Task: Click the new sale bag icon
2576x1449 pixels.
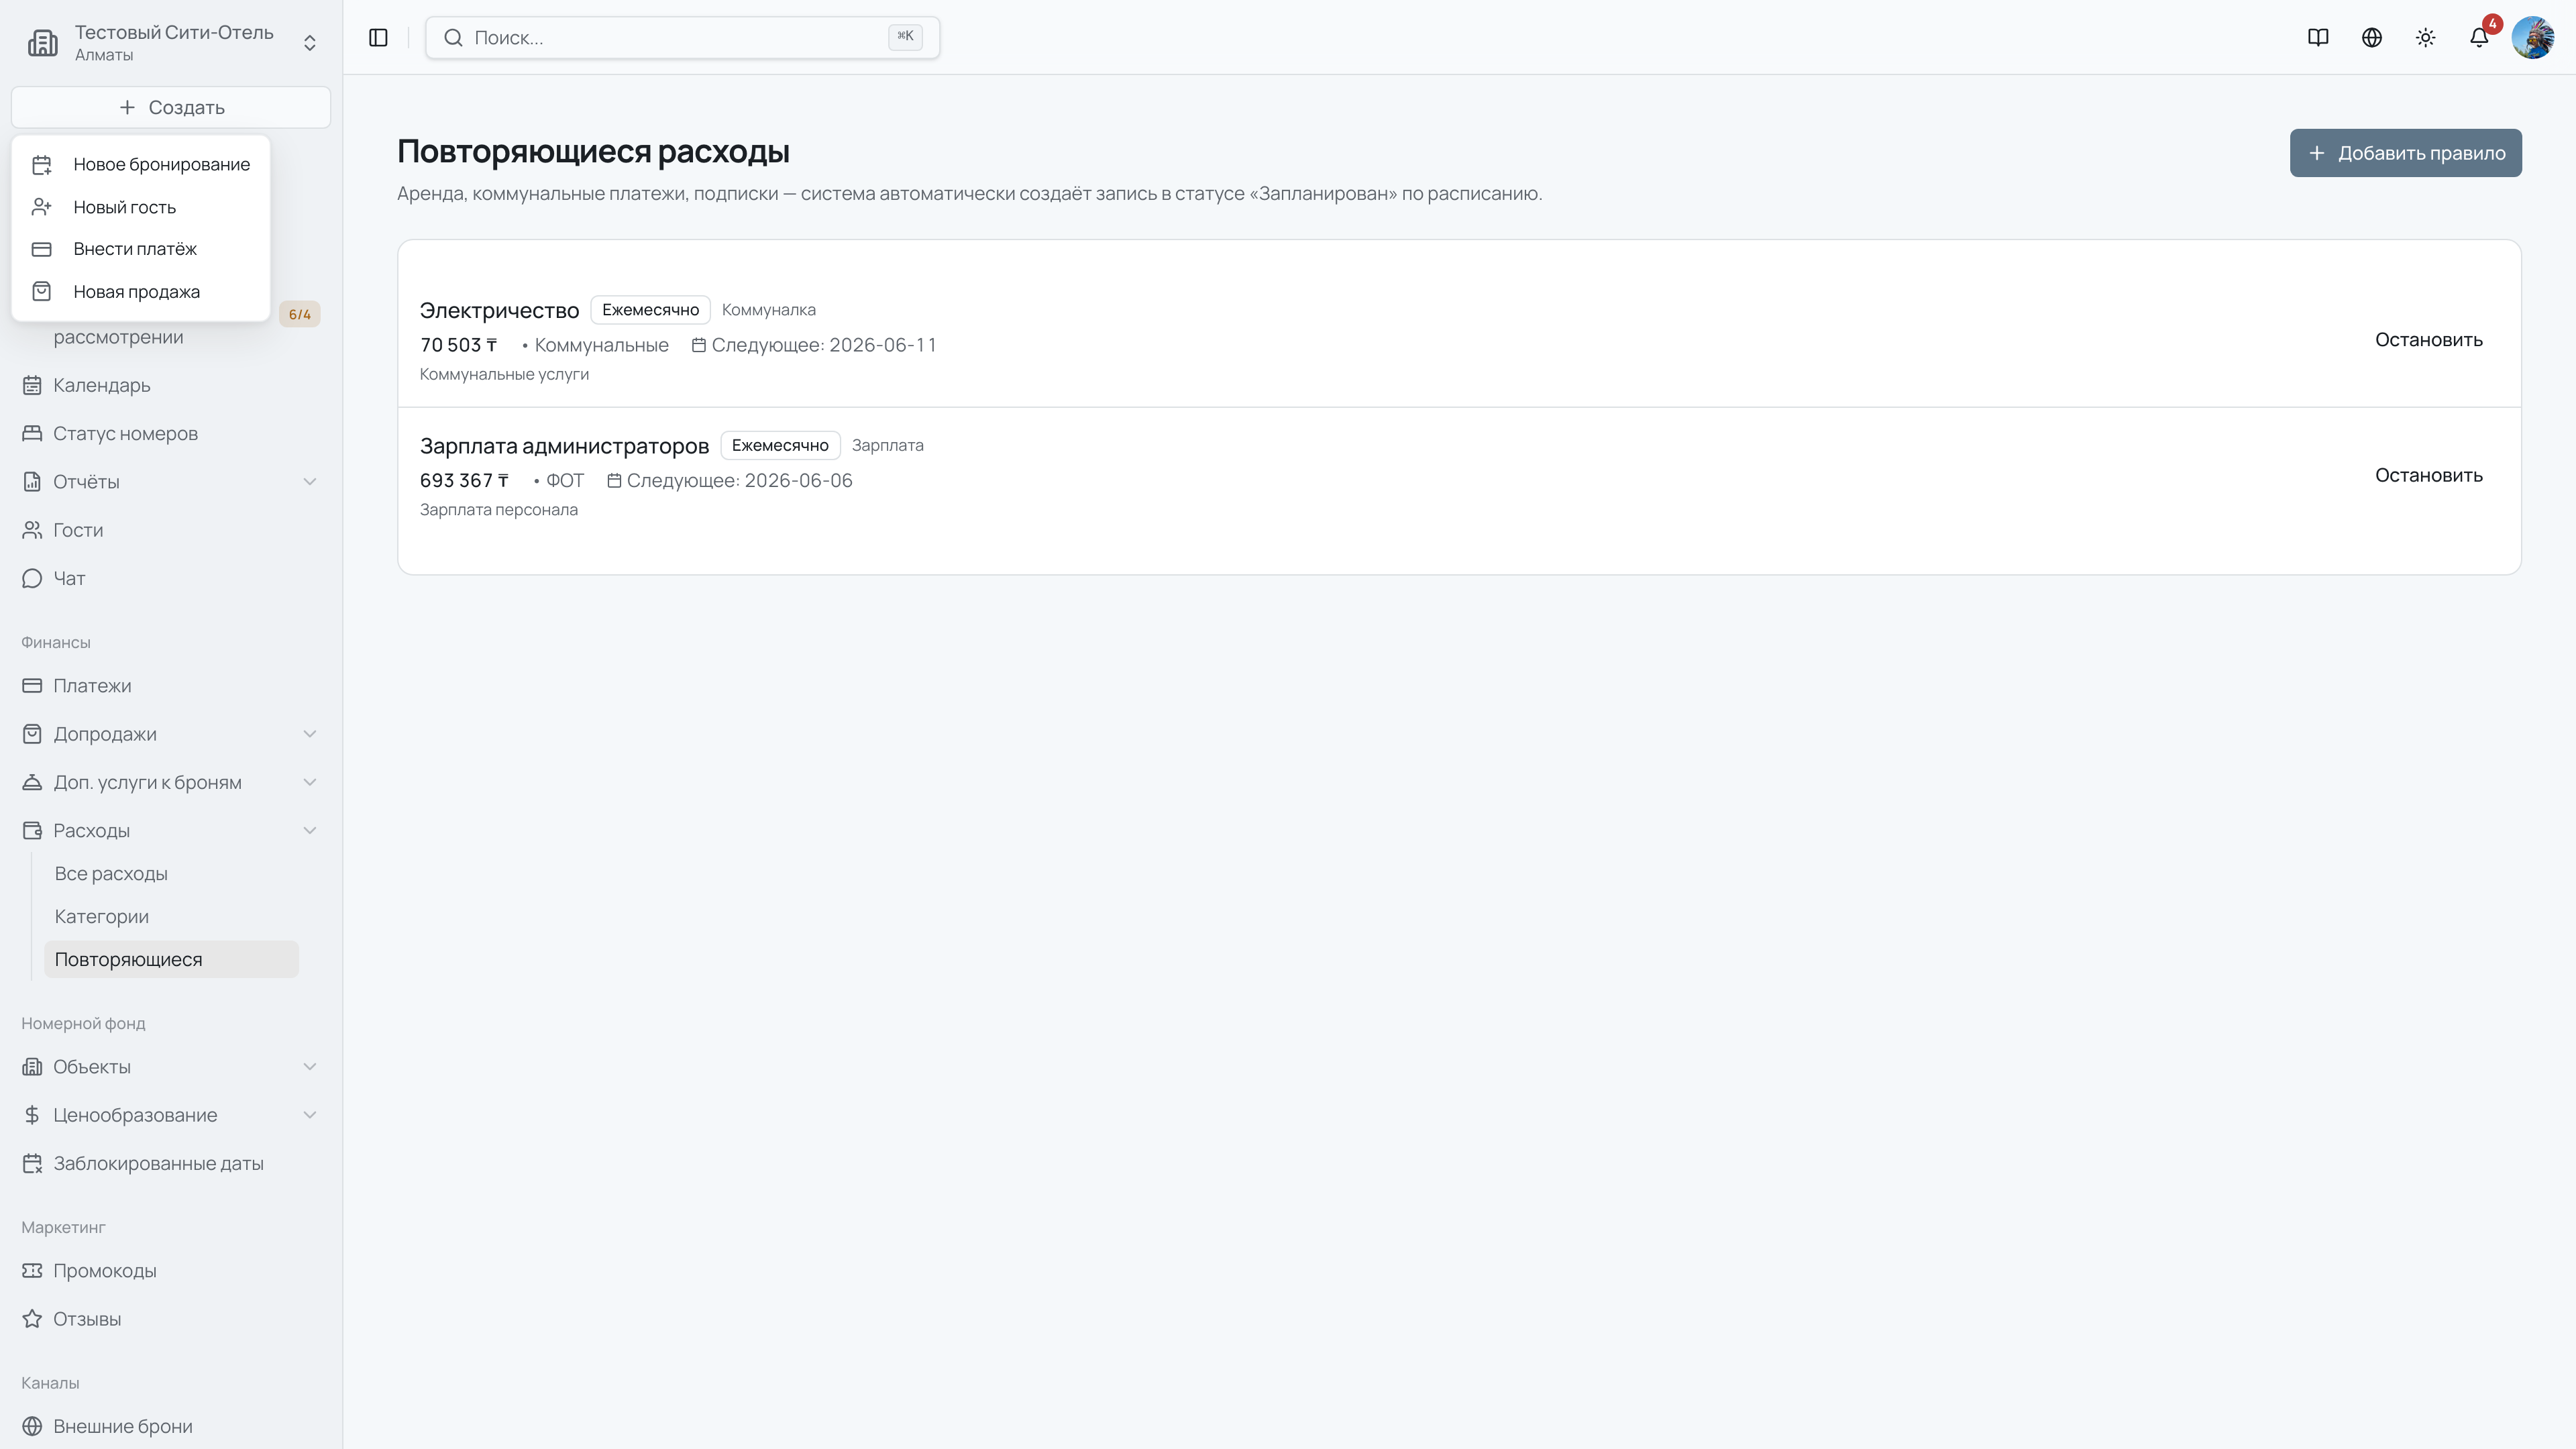Action: (x=42, y=292)
